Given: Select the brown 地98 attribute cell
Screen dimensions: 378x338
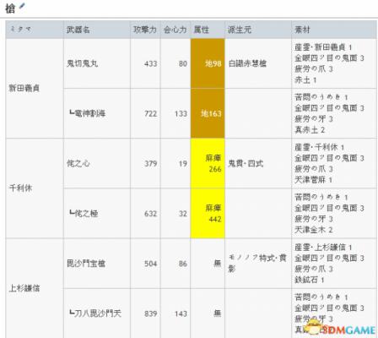Looking at the screenshot, I should [x=208, y=63].
